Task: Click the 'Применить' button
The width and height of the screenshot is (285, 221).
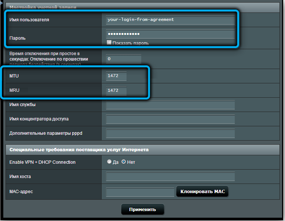Action: tap(142, 209)
